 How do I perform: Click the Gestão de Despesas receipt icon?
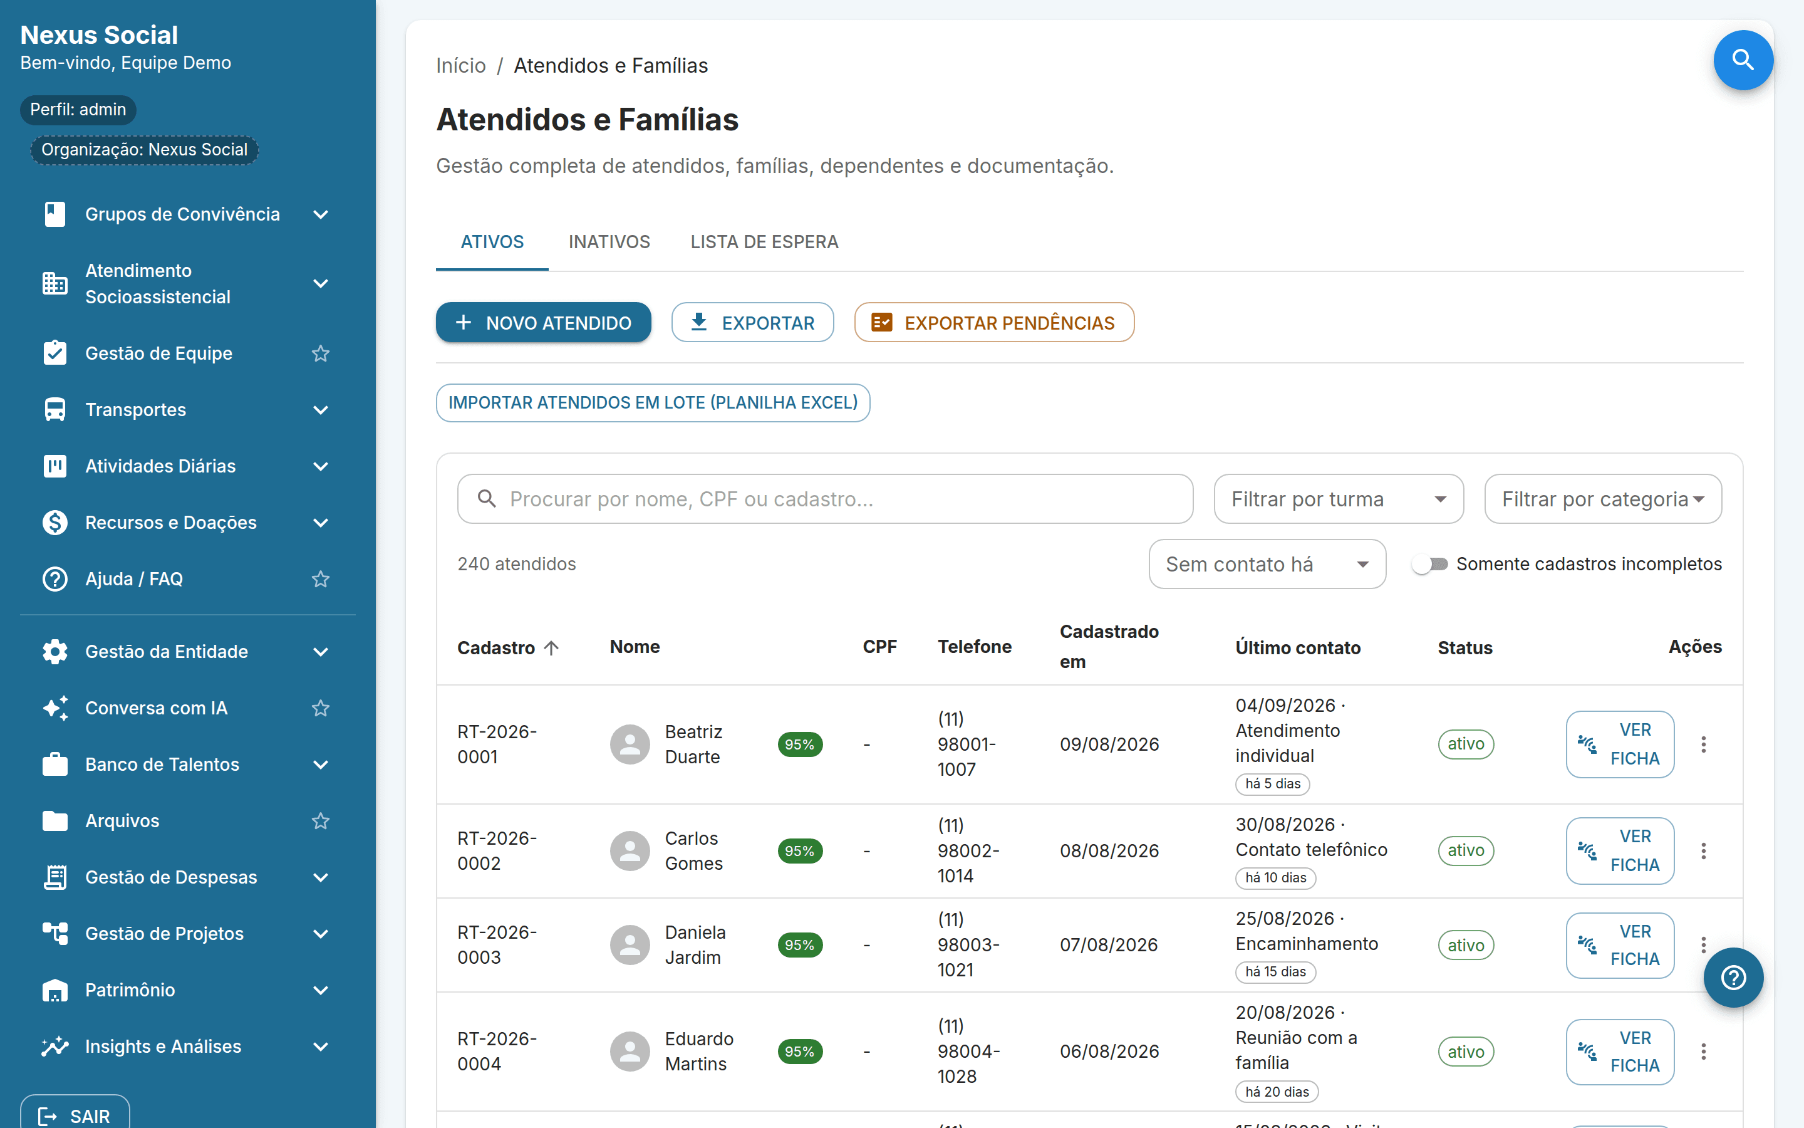click(x=54, y=877)
